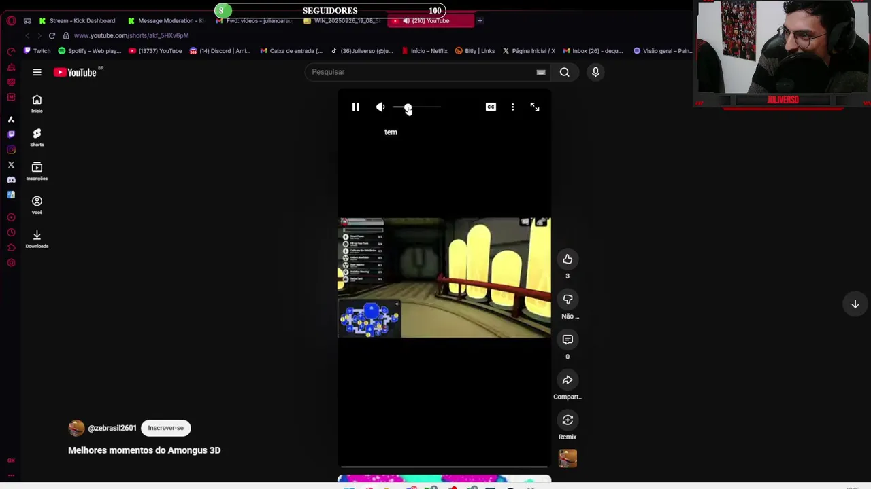The width and height of the screenshot is (871, 489).
Task: Adjust the volume slider handle
Action: coord(408,107)
